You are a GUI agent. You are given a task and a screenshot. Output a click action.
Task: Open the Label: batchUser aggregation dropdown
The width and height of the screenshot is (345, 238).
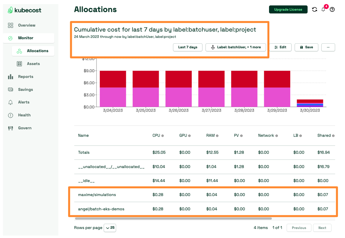[235, 47]
